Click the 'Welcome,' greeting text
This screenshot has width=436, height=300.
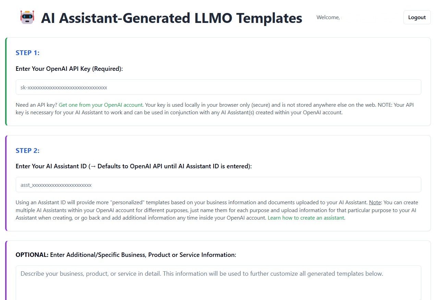[x=328, y=17]
